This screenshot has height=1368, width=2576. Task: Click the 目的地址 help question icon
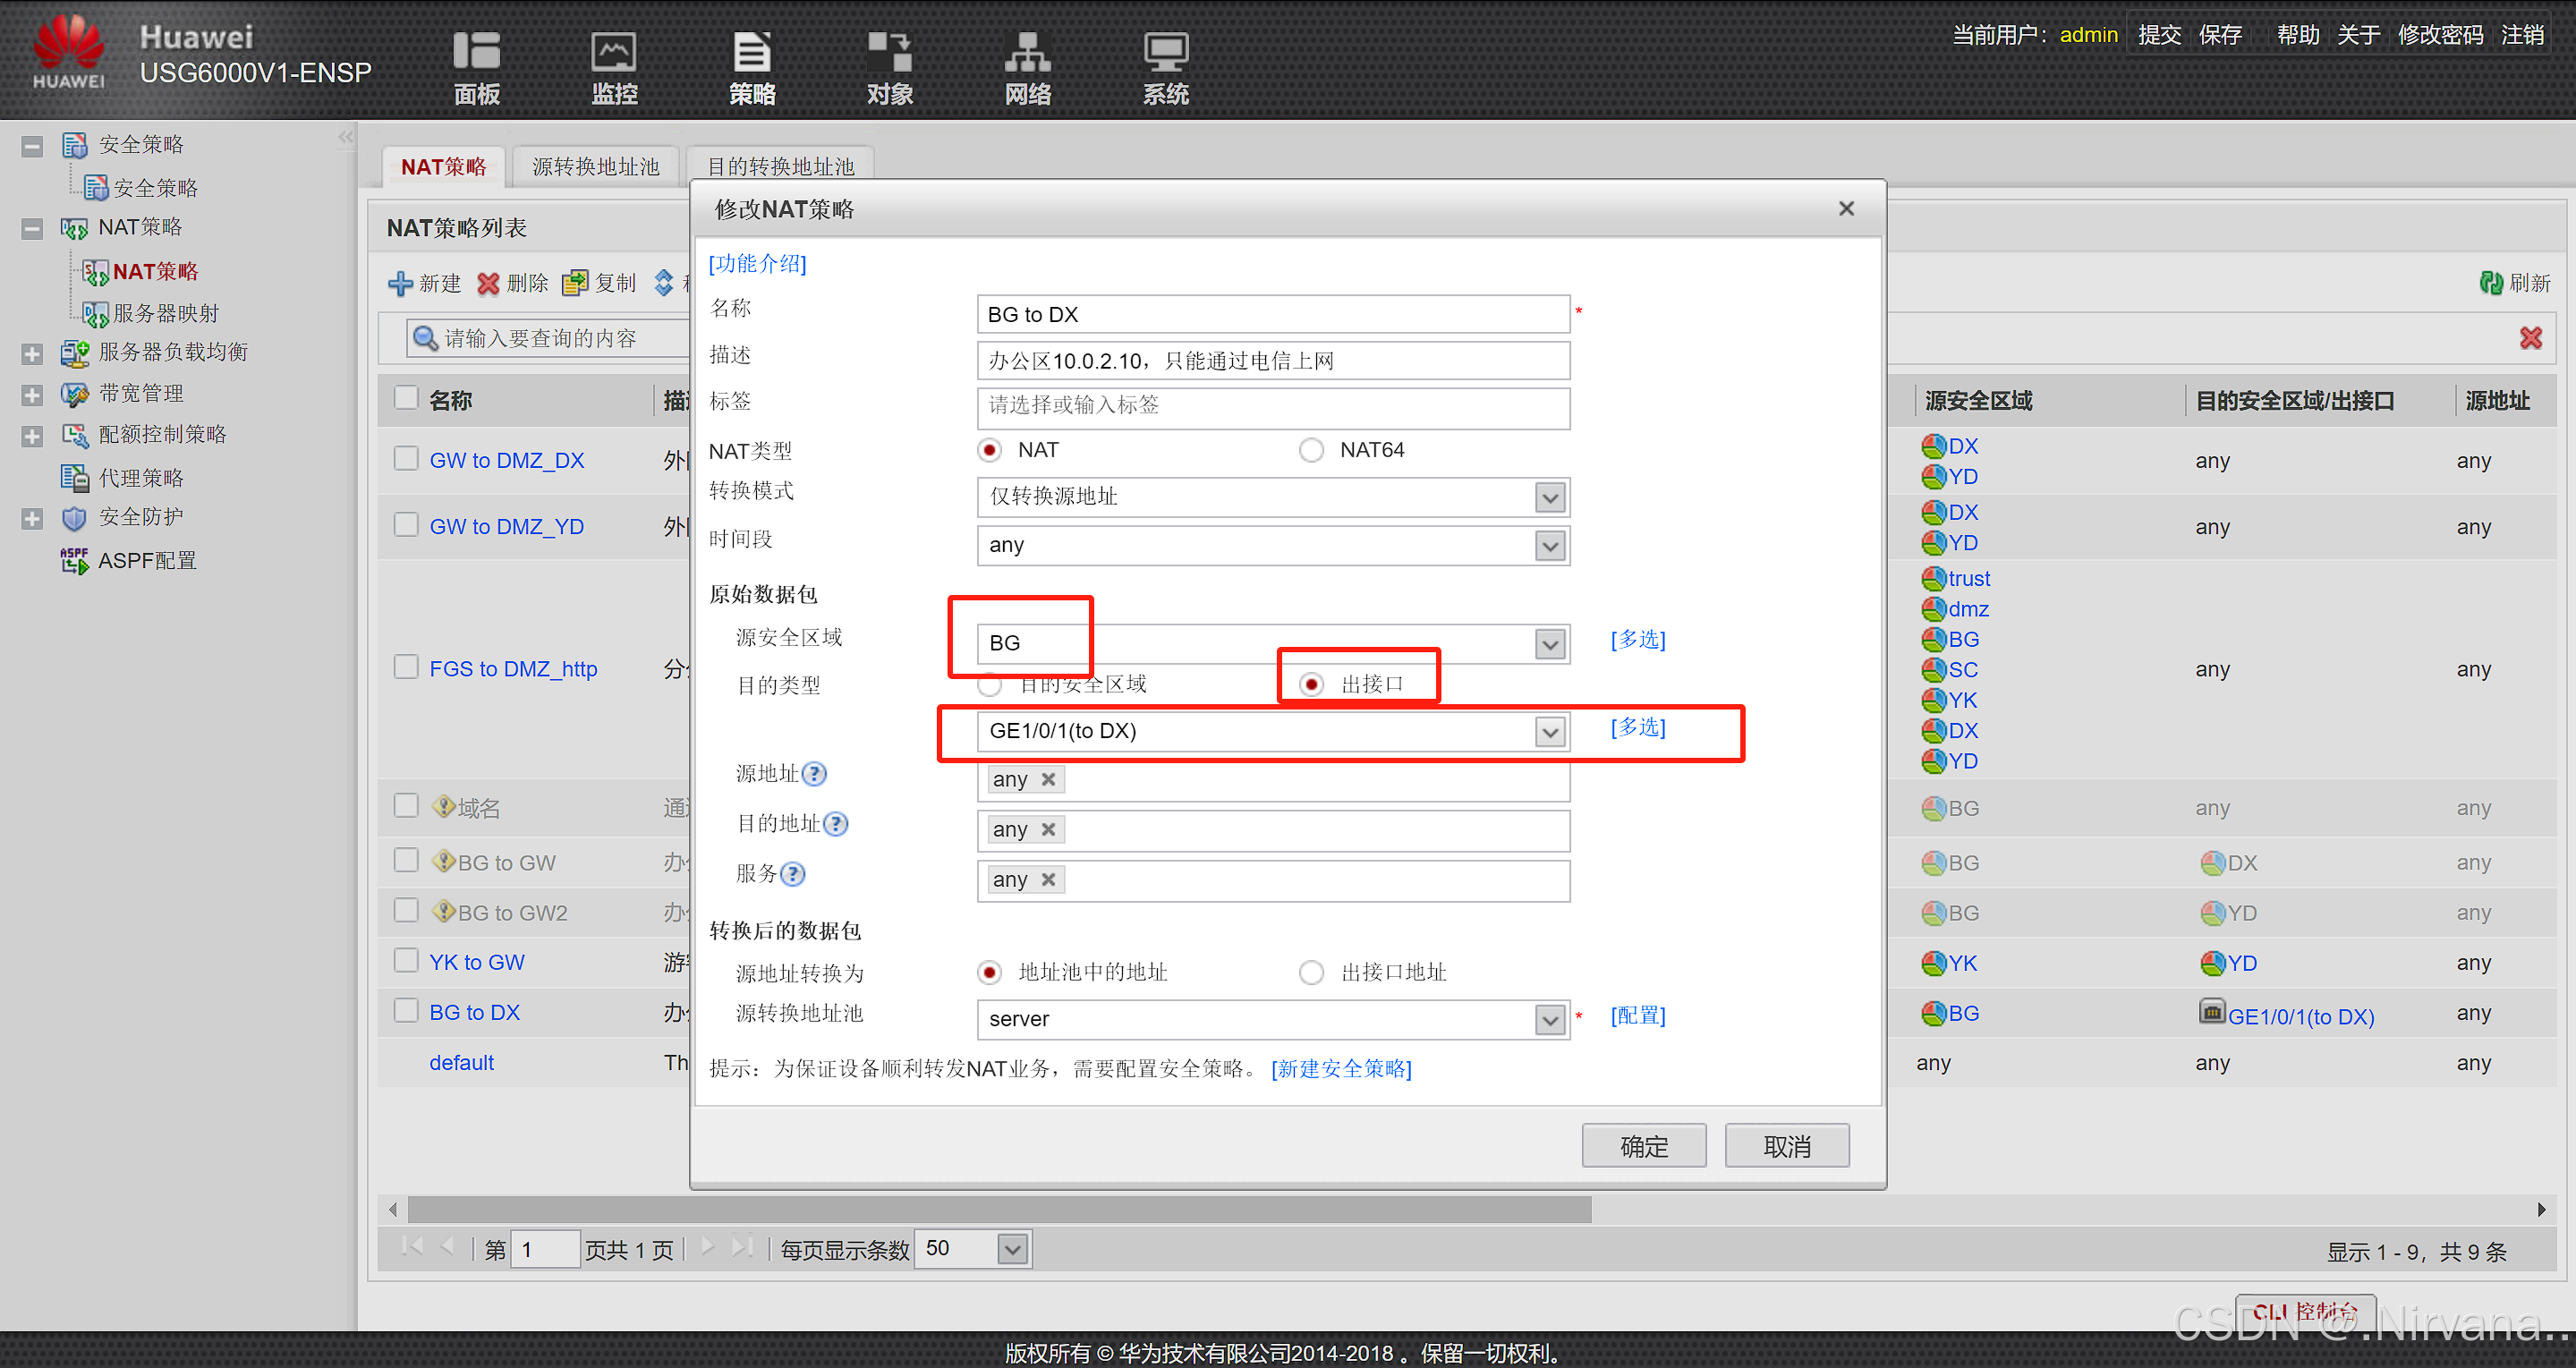836,824
